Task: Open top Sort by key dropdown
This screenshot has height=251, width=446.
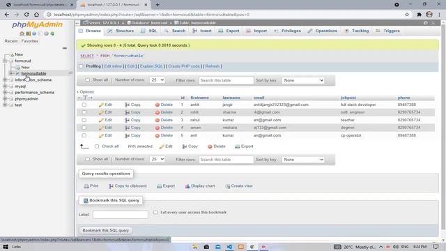Action: click(x=303, y=81)
